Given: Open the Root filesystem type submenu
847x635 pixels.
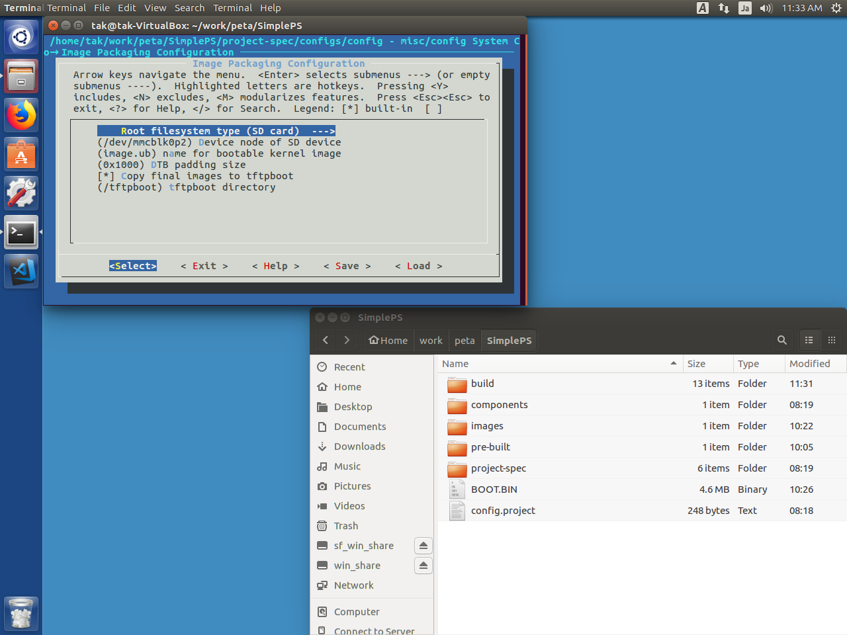Looking at the screenshot, I should (216, 130).
